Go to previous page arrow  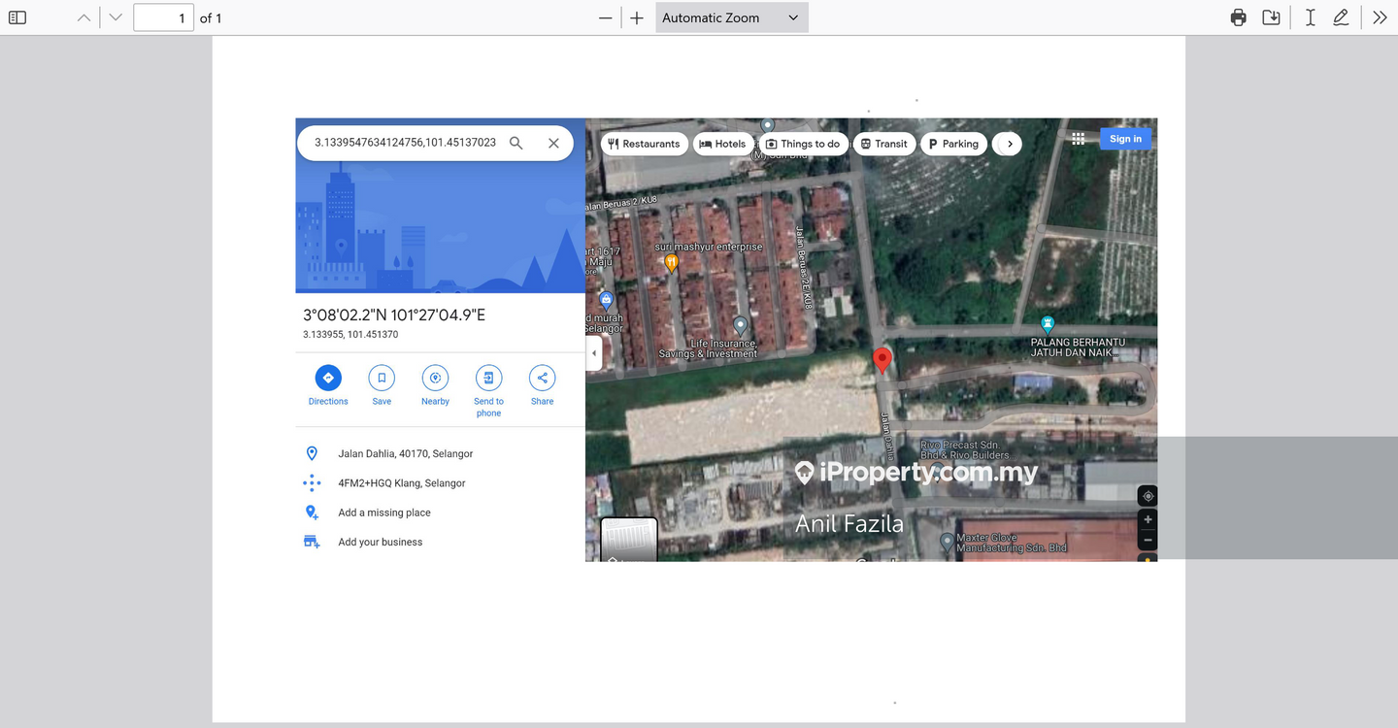click(84, 17)
